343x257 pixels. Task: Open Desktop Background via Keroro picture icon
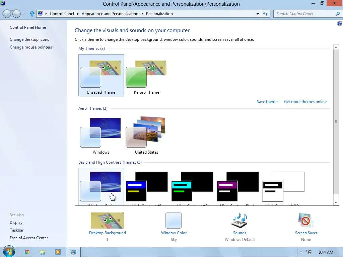pyautogui.click(x=107, y=221)
